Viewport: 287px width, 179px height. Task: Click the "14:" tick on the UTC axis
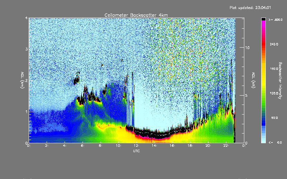(x=154, y=146)
